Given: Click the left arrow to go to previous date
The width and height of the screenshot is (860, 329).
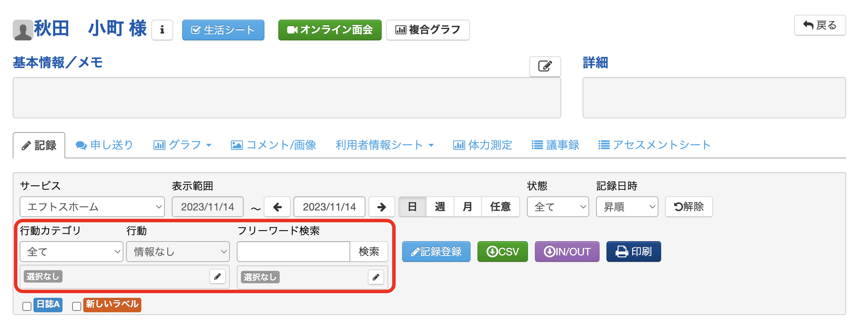Looking at the screenshot, I should [278, 207].
